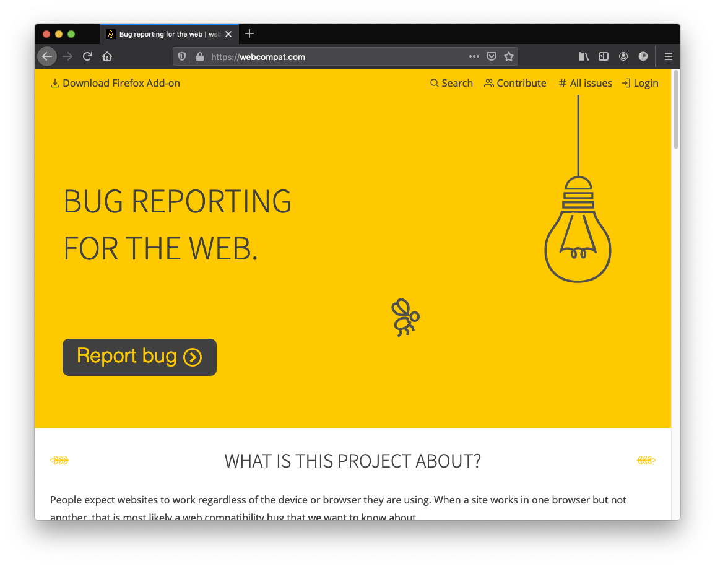The image size is (715, 566).
Task: Toggle the sidebar view icon
Action: point(604,56)
